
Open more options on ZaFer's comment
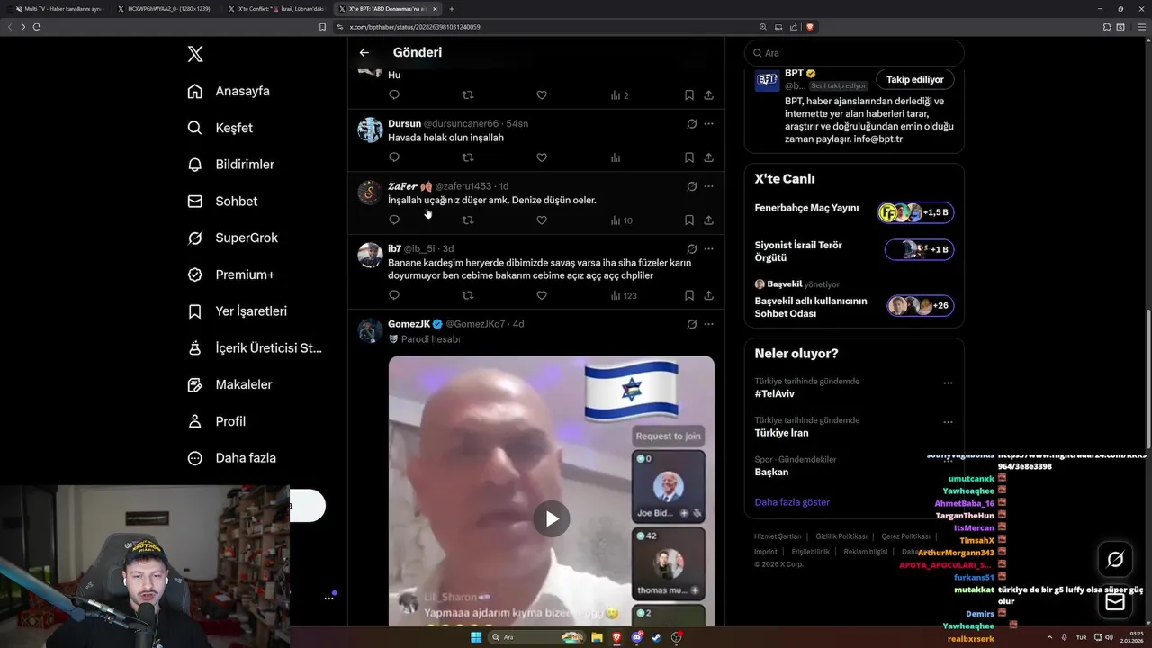pos(709,186)
